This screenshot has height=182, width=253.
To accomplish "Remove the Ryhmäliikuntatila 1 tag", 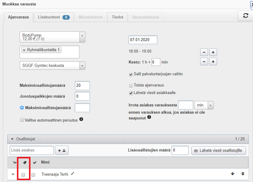I will point(24,50).
